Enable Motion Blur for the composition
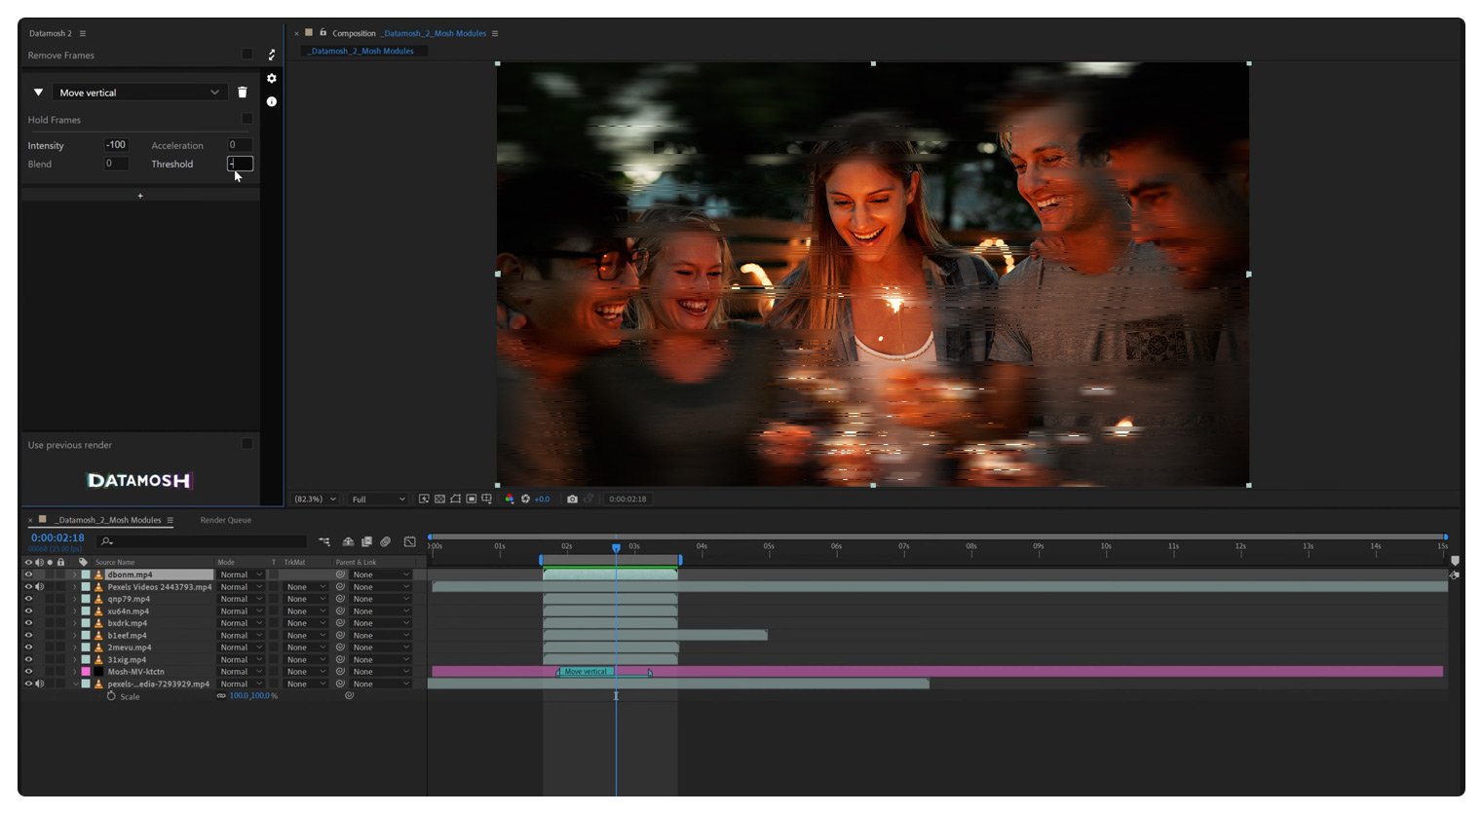Viewport: 1482px width, 814px height. (x=386, y=541)
